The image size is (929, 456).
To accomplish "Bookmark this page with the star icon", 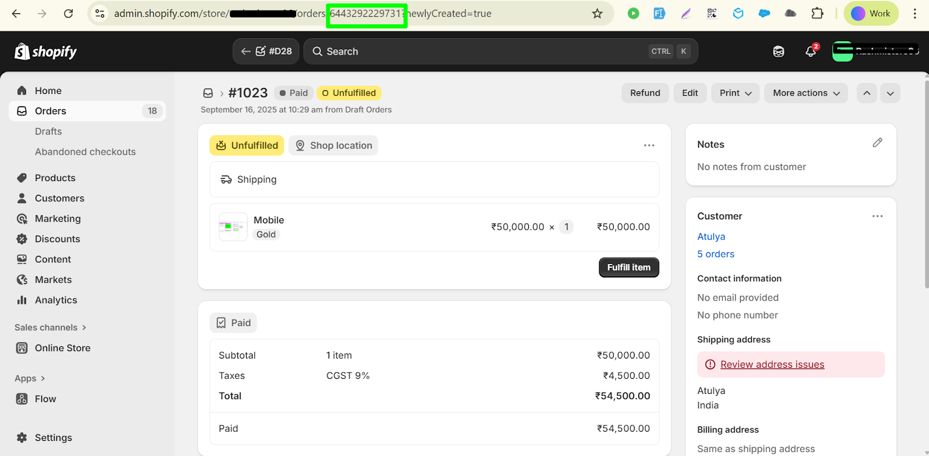I will click(x=597, y=13).
